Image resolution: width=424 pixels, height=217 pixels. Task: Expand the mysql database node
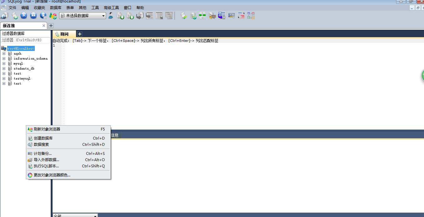tap(4, 63)
